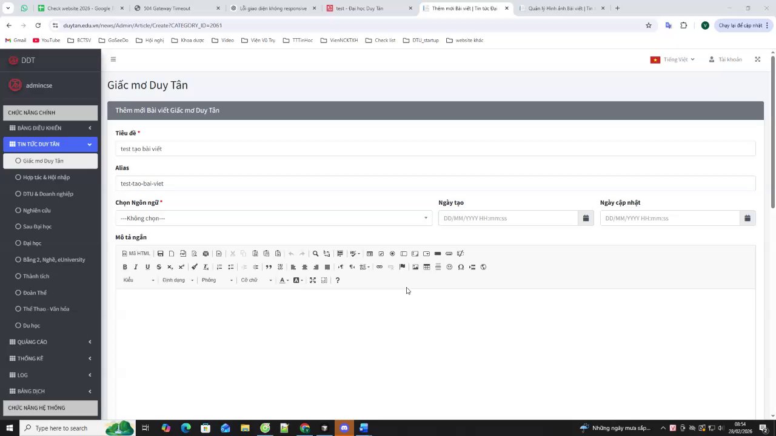Toggle Show Blocks in editor
The image size is (776, 436).
324,280
